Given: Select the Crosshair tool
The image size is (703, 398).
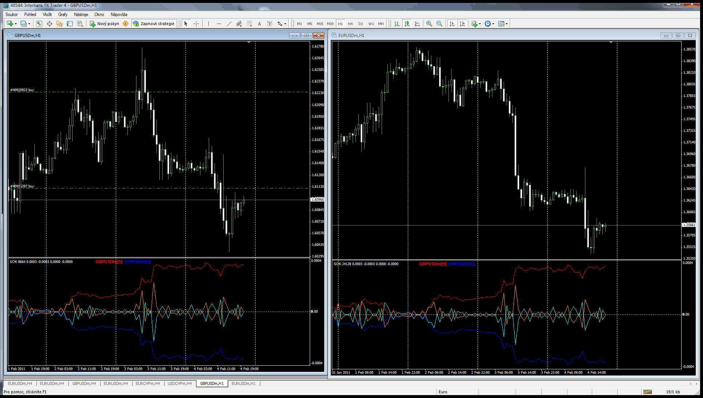Looking at the screenshot, I should [196, 24].
